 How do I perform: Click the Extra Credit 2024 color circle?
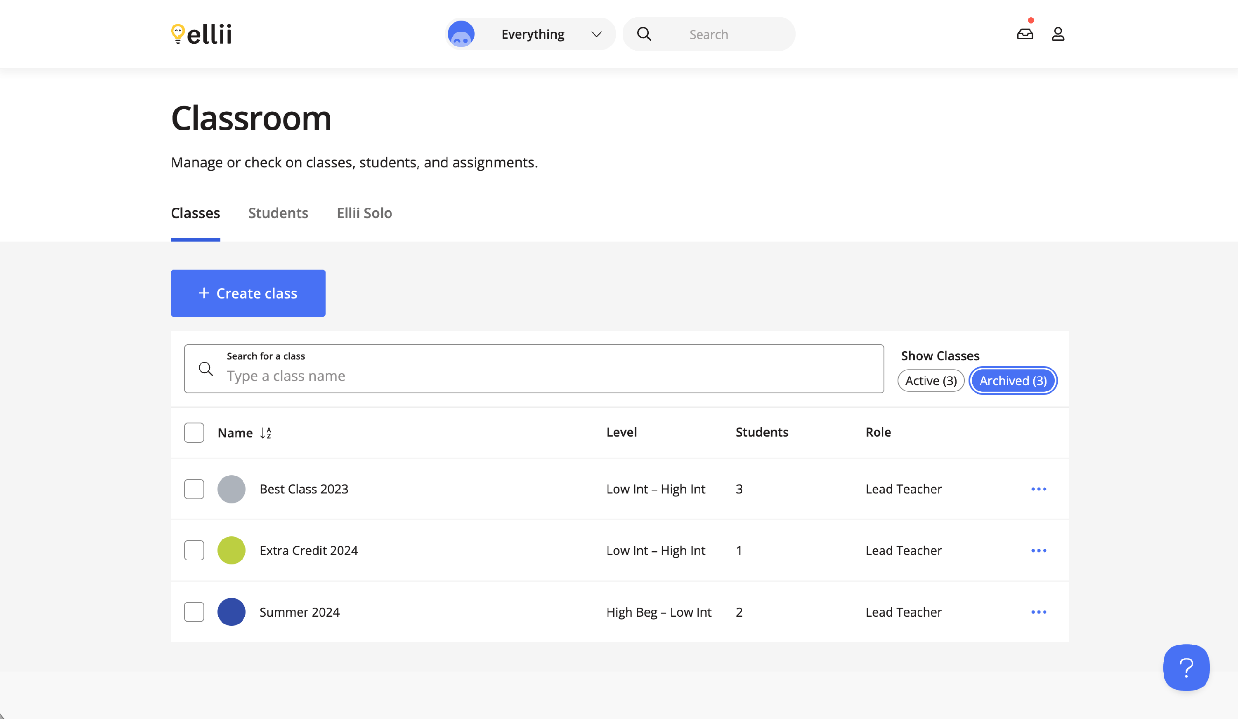[x=232, y=550]
